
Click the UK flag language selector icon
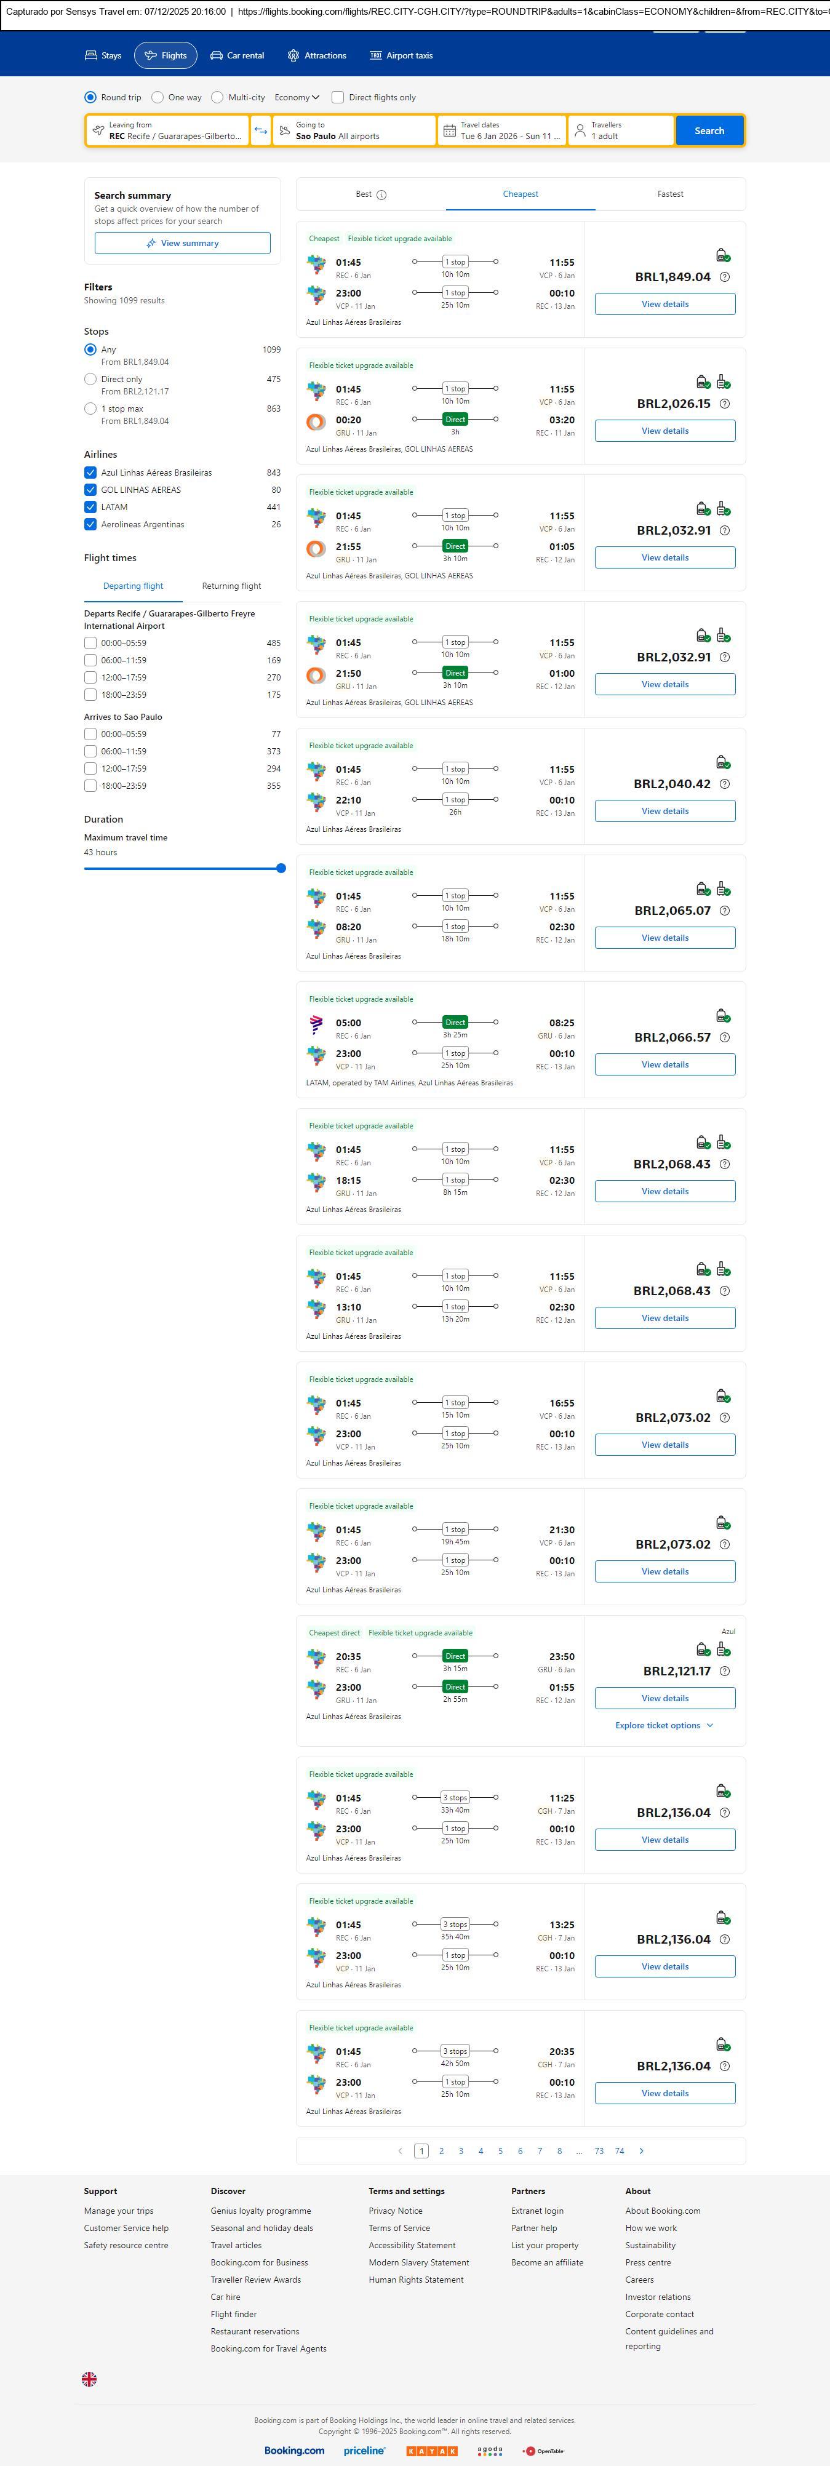click(x=89, y=2379)
